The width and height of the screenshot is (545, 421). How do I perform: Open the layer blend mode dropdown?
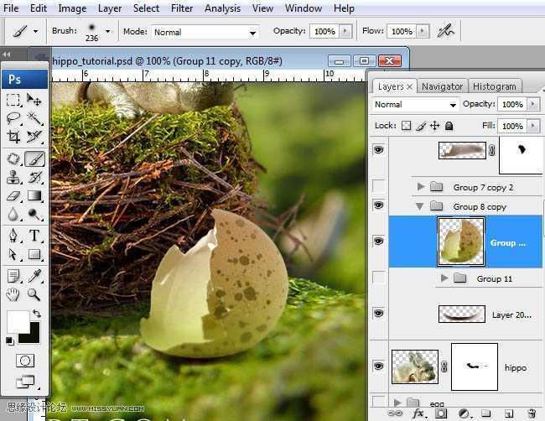click(x=415, y=105)
